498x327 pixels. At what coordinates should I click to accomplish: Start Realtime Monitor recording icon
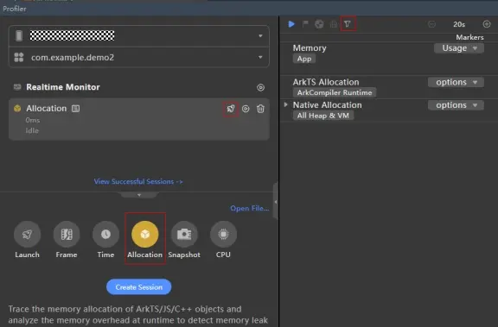click(x=260, y=87)
